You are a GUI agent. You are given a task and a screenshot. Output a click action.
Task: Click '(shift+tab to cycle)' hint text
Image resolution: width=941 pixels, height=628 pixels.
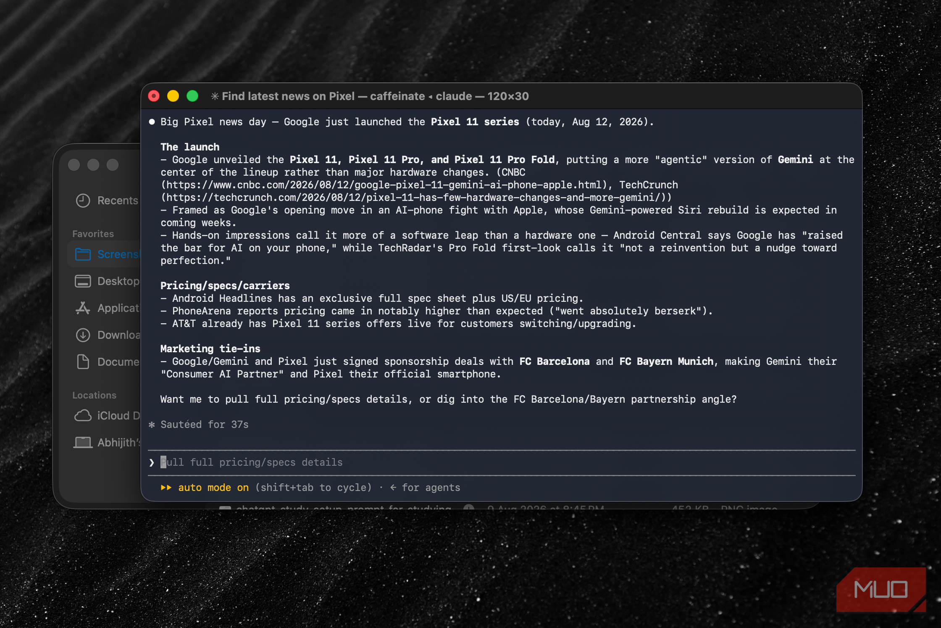314,488
